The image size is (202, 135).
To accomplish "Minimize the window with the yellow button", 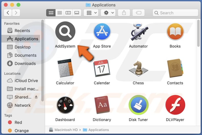I will coord(12,5).
